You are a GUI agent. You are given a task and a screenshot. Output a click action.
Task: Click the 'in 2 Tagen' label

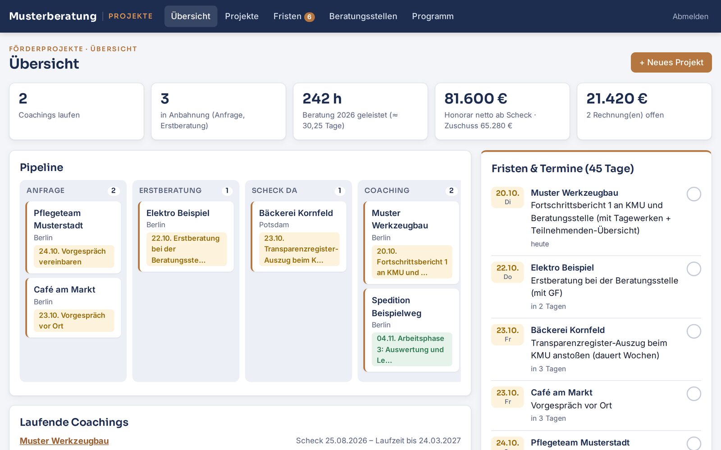[x=548, y=306]
